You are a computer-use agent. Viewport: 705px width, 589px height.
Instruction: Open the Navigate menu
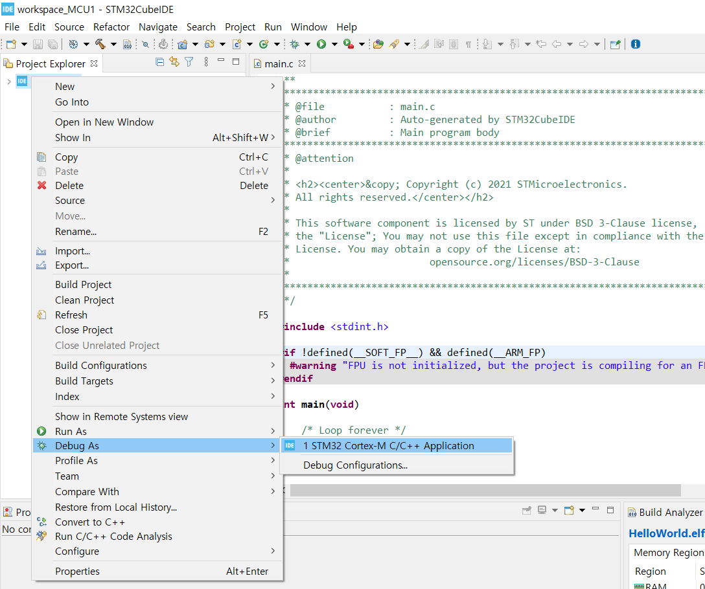point(158,27)
